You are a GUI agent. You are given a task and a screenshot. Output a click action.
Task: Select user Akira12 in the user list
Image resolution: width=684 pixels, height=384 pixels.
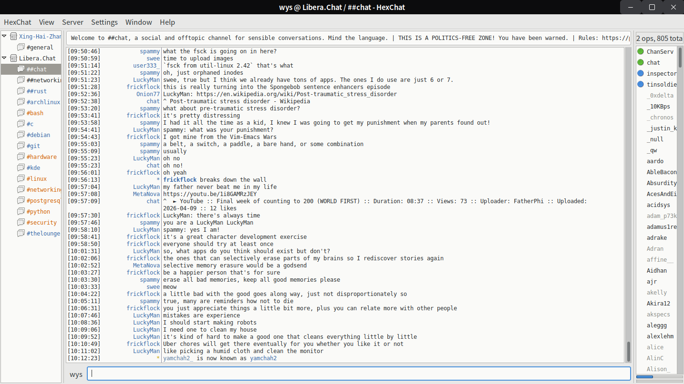658,303
